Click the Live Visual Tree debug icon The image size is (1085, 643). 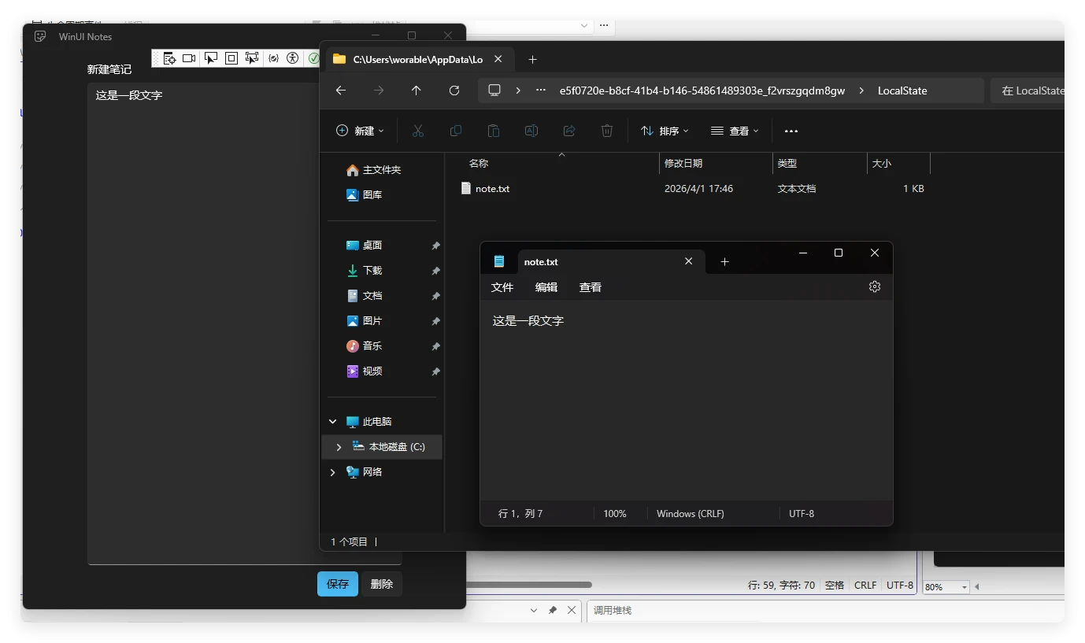point(169,58)
